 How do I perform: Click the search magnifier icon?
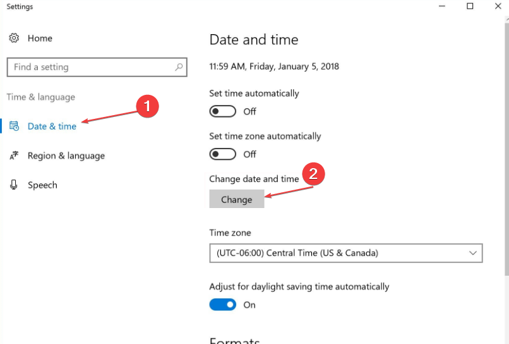(179, 67)
